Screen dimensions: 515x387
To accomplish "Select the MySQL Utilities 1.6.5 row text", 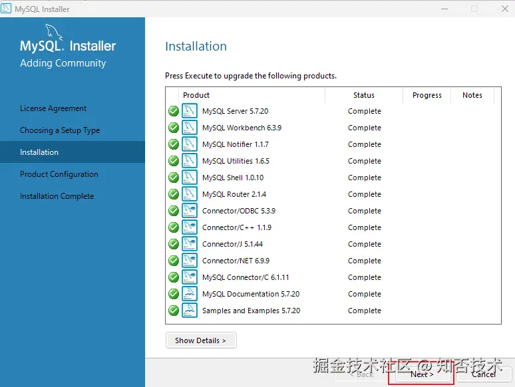I will (236, 161).
